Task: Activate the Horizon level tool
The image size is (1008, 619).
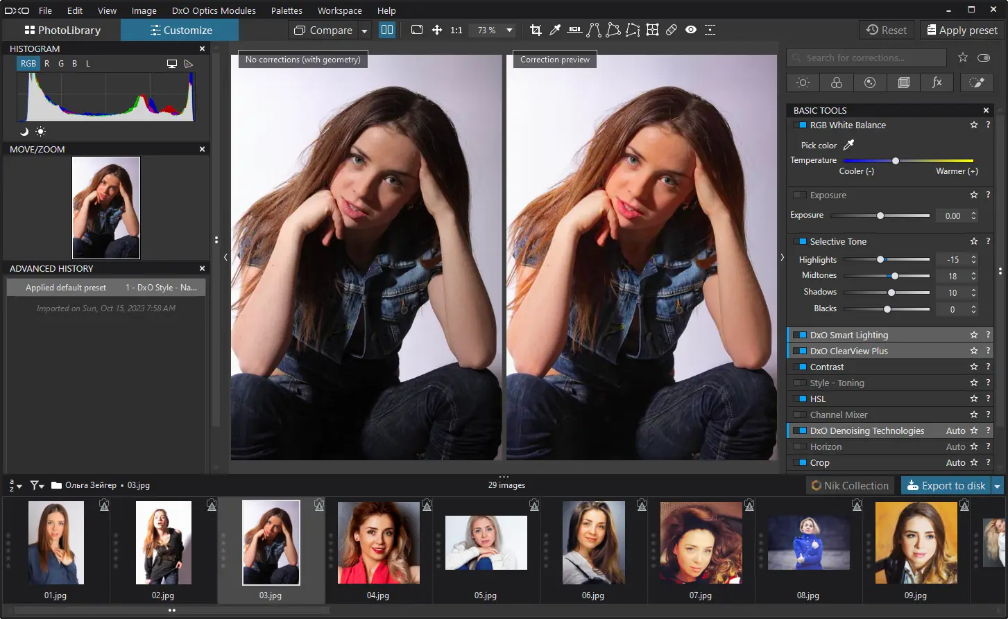Action: coord(574,30)
